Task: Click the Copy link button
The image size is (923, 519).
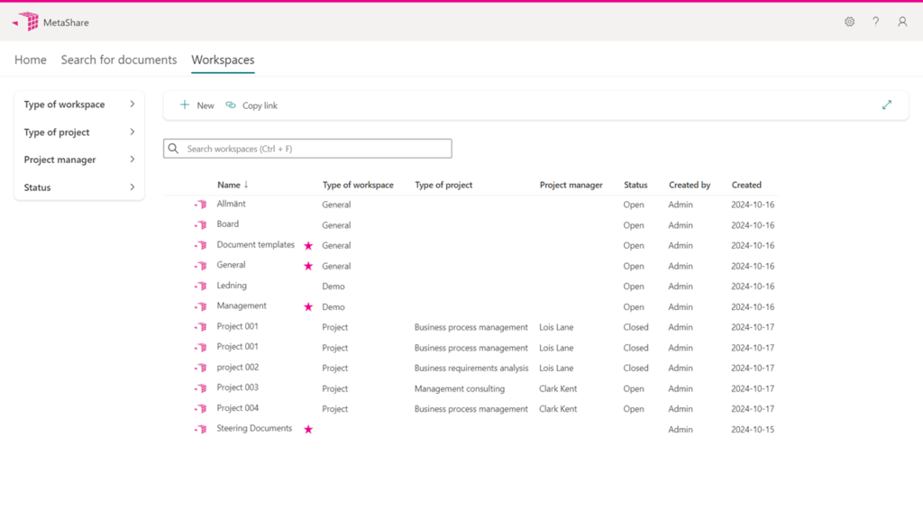Action: (x=251, y=105)
